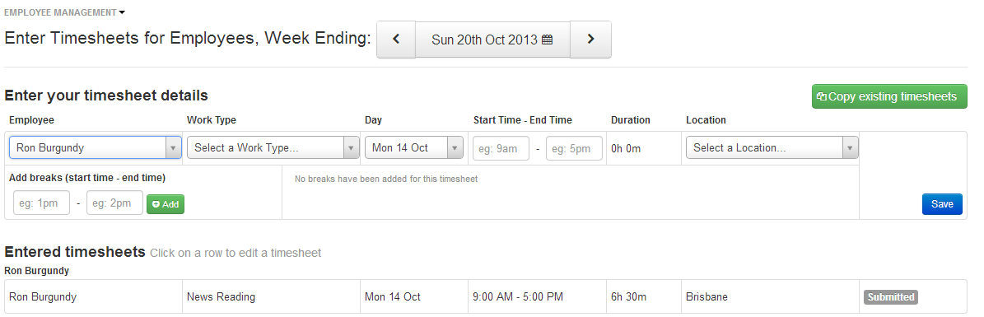The image size is (984, 317).
Task: Focus the break end field showing eg: 2pm
Action: pos(114,203)
